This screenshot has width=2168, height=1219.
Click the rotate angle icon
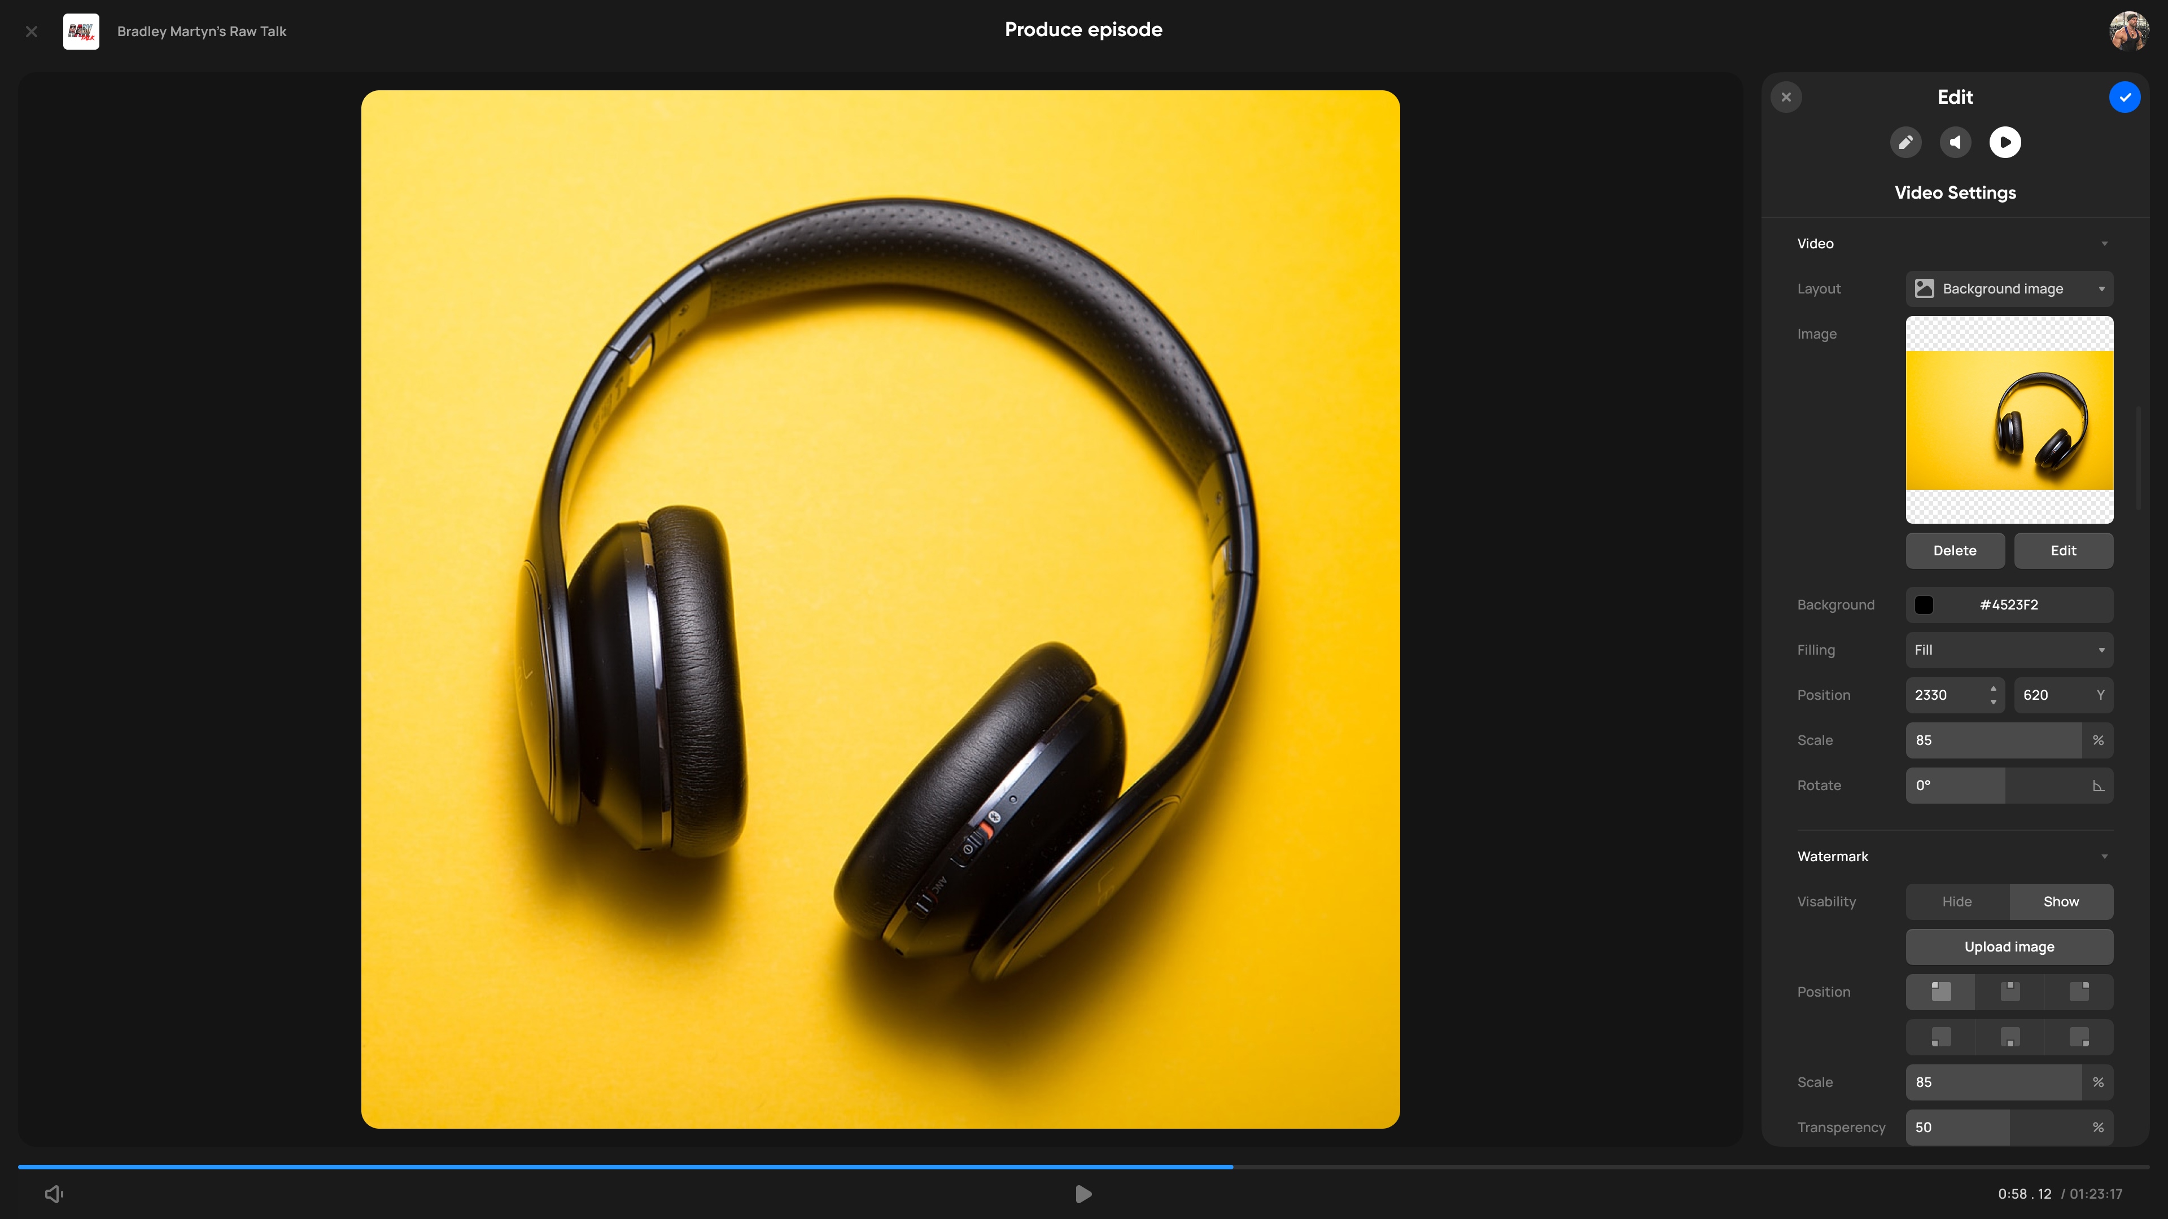(2098, 786)
